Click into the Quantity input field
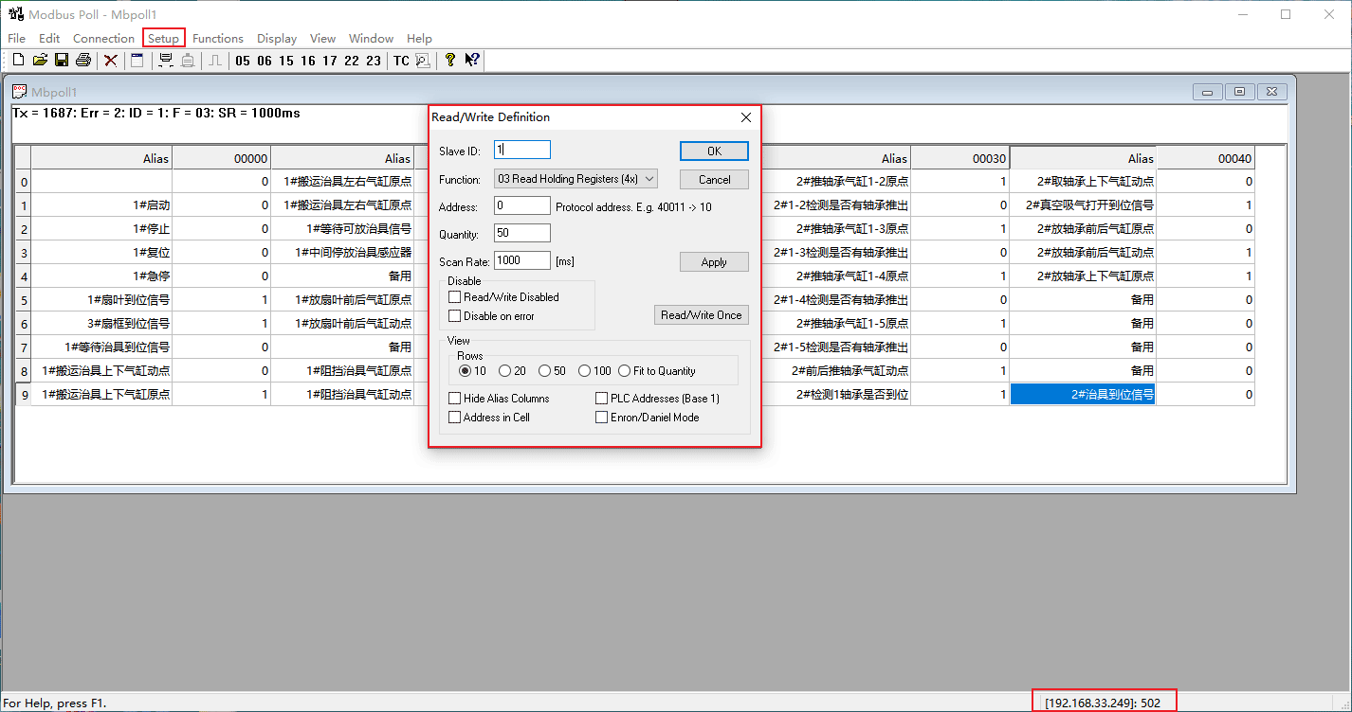 point(522,233)
